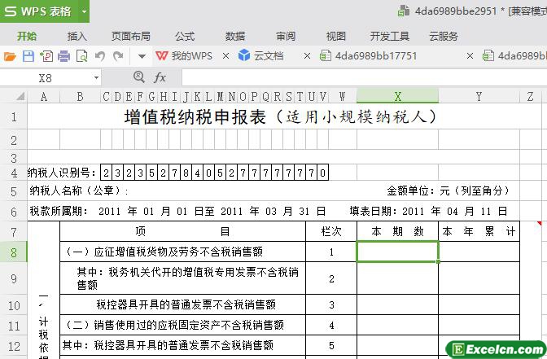
Task: Open the 页面布局 ribbon tab
Action: (131, 36)
